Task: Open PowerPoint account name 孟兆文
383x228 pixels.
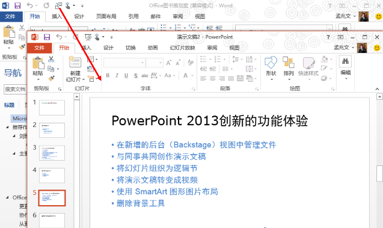Action: [342, 48]
